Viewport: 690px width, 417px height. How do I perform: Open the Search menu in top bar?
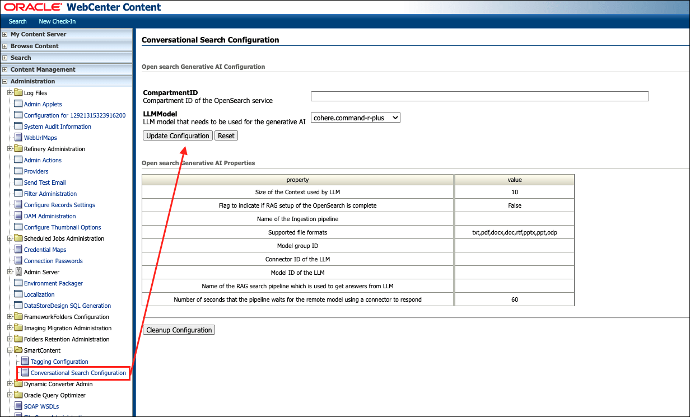point(18,21)
